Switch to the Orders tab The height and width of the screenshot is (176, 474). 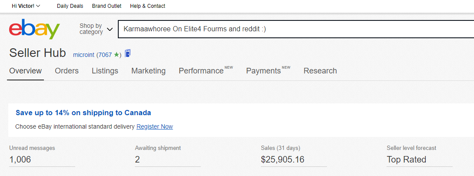click(67, 71)
